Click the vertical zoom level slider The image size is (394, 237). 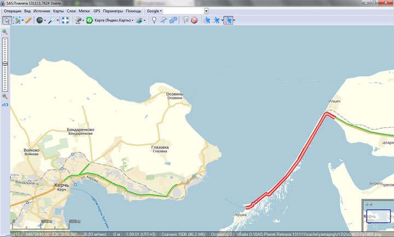pos(5,64)
